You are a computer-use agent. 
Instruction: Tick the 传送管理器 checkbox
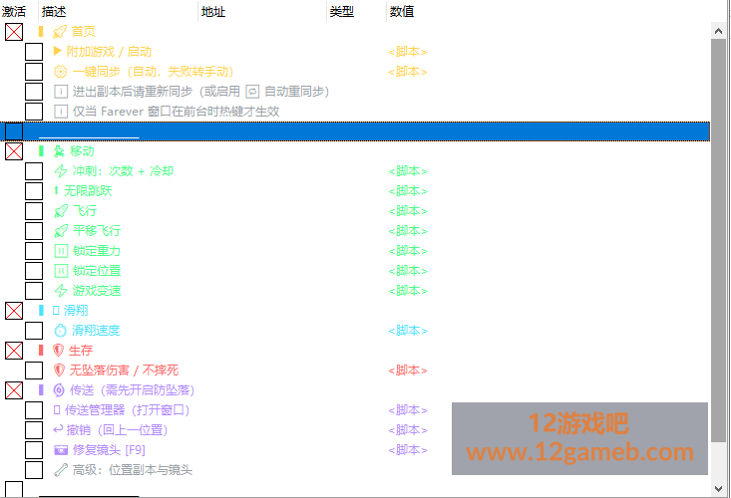click(34, 410)
